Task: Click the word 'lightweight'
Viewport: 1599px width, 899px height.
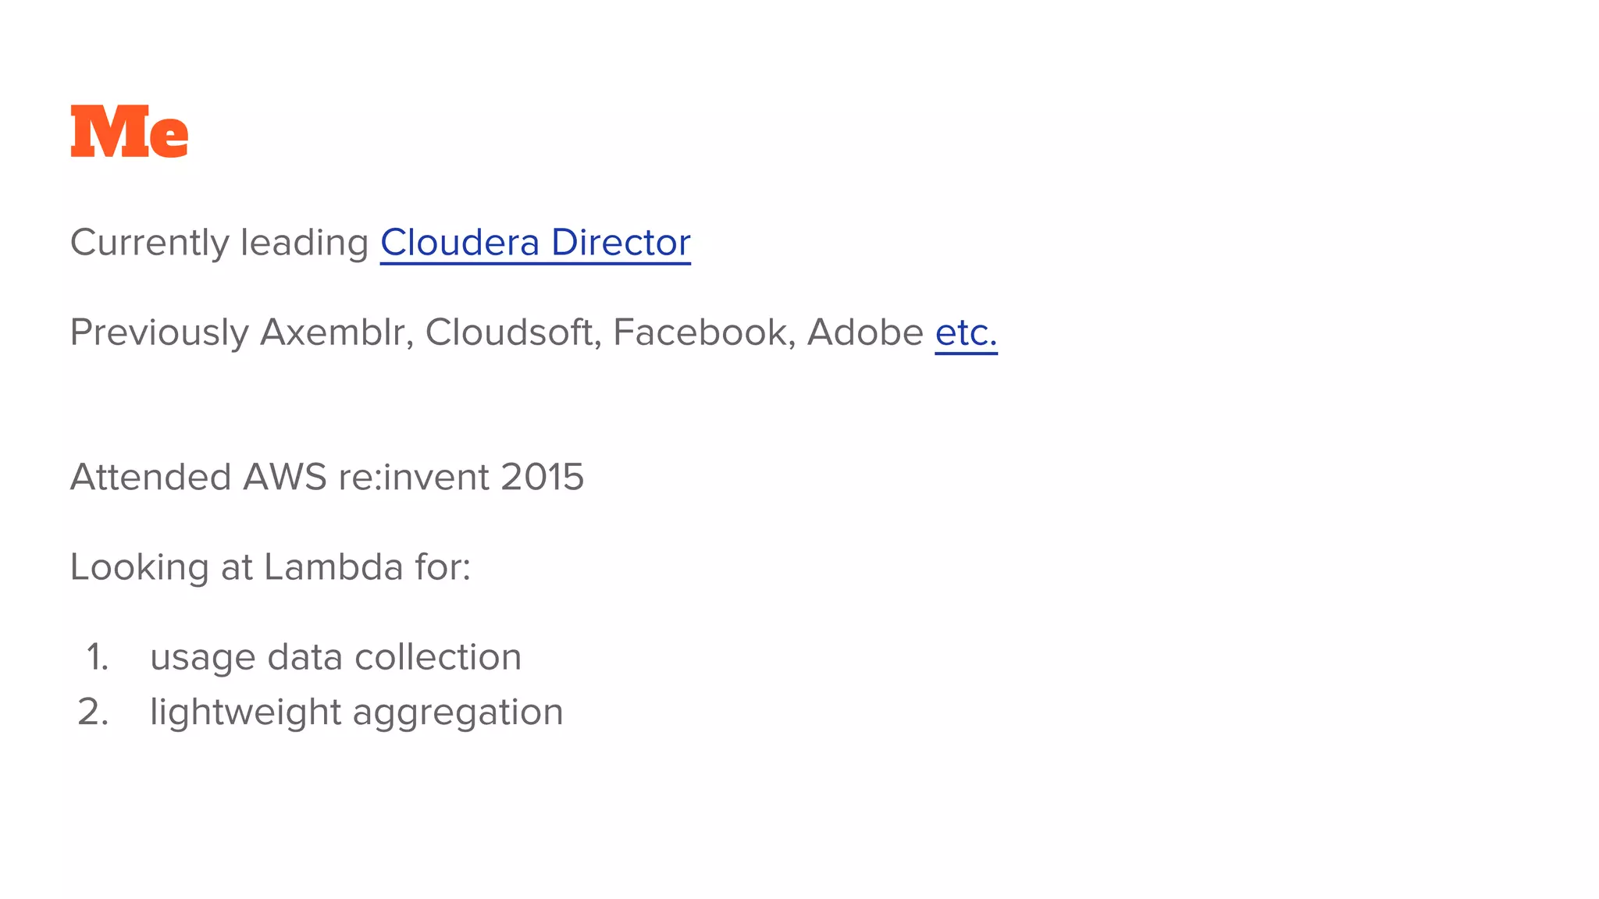Action: tap(245, 713)
